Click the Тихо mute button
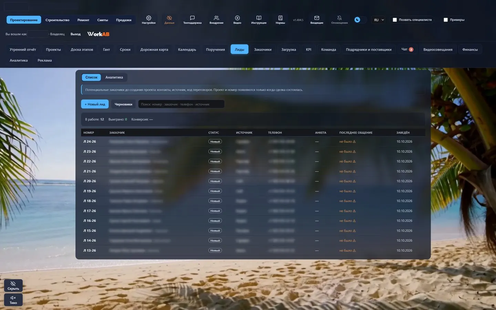 pos(13,300)
